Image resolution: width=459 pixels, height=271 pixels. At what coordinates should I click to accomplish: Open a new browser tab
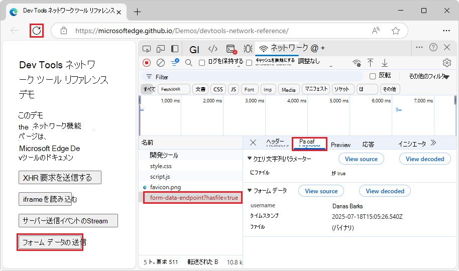click(137, 12)
